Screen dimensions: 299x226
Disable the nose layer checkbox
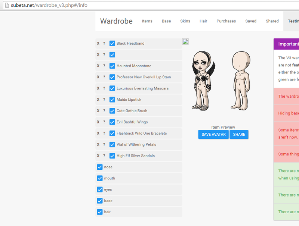coord(100,167)
